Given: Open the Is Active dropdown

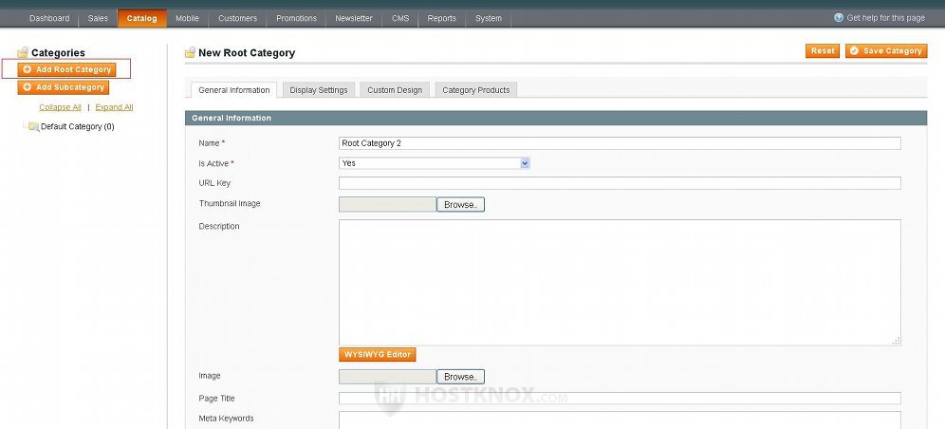Looking at the screenshot, I should tap(435, 163).
